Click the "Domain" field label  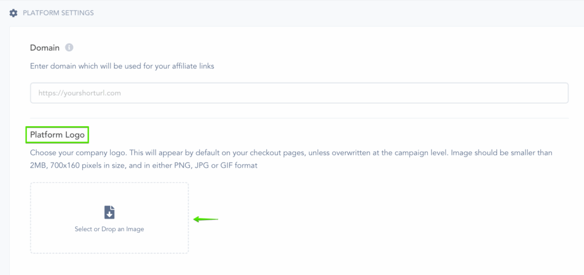(x=44, y=47)
